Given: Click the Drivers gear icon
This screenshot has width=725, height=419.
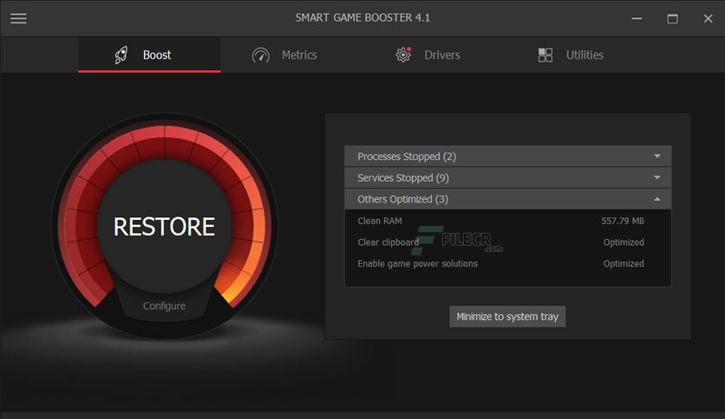Looking at the screenshot, I should [x=403, y=55].
